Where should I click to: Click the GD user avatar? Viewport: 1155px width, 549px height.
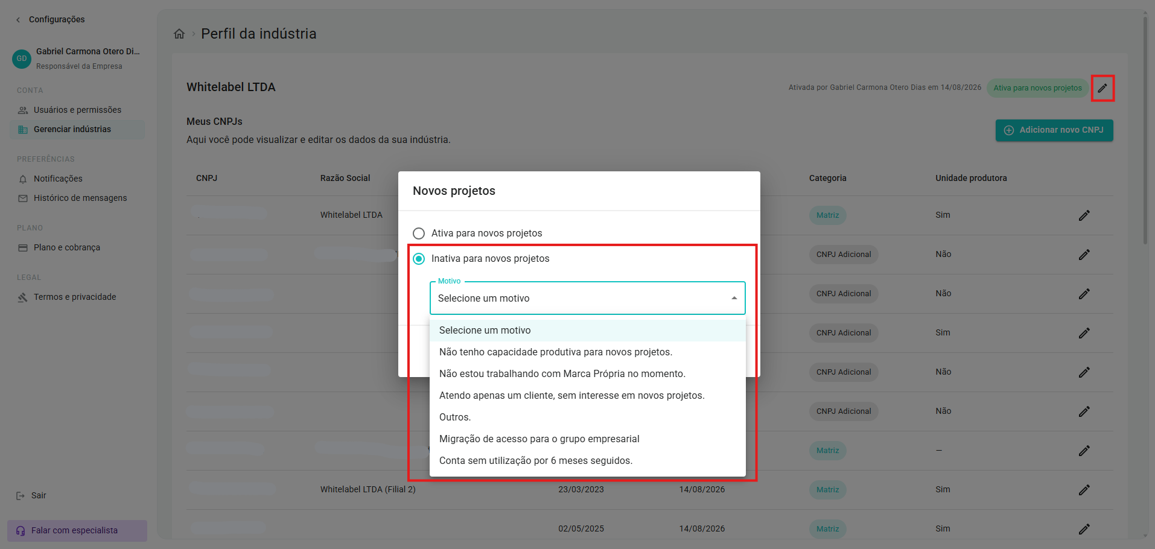click(22, 59)
